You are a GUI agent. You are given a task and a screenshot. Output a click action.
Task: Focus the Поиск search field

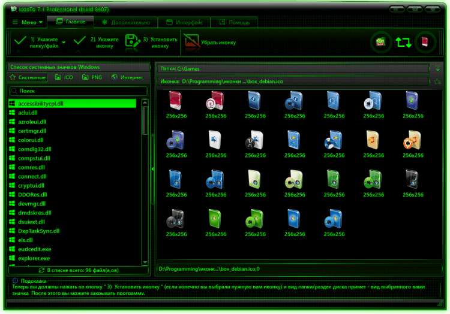coord(79,91)
